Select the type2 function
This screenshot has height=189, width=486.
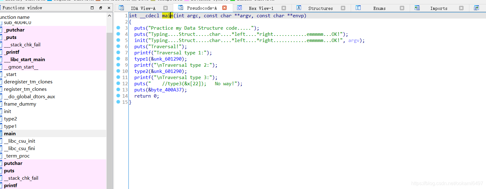pos(53,119)
